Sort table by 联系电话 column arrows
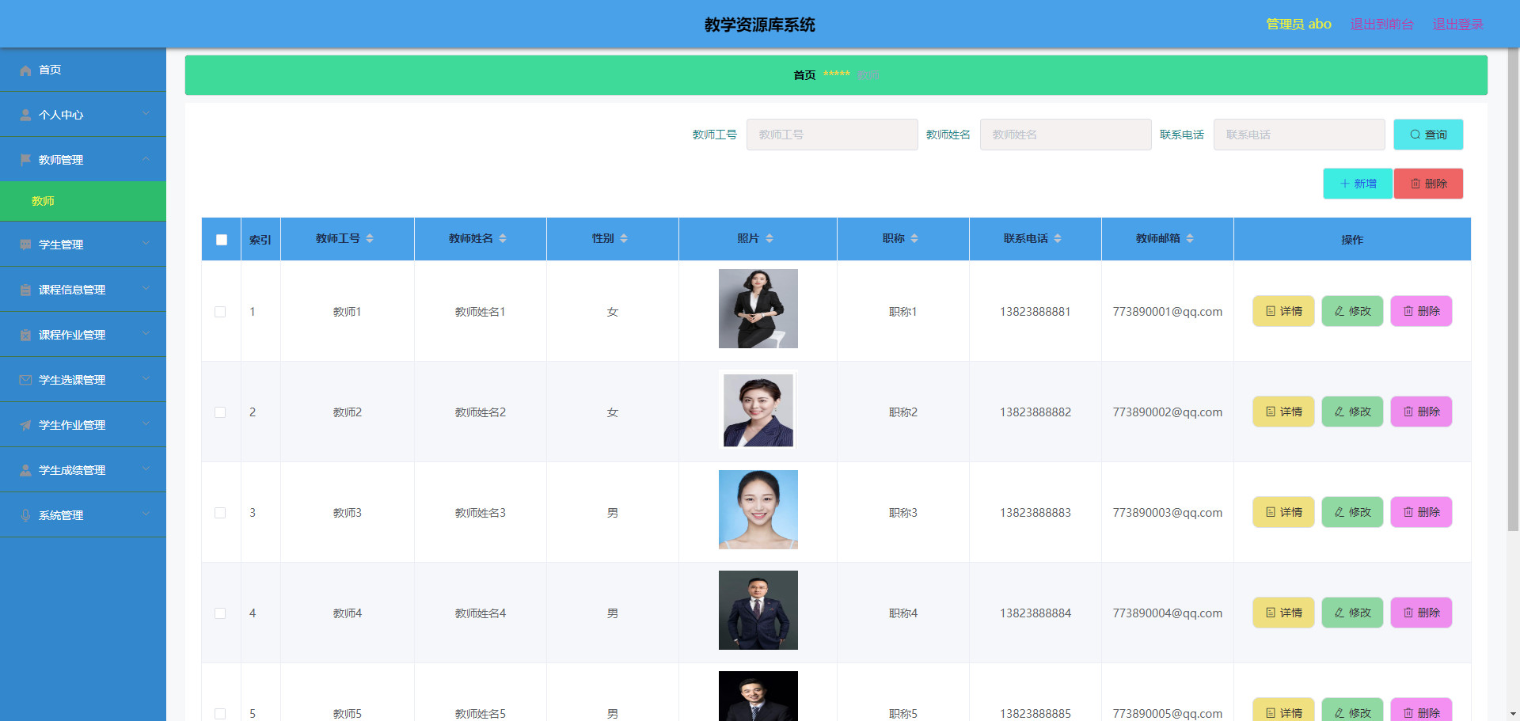The height and width of the screenshot is (721, 1520). tap(1058, 239)
